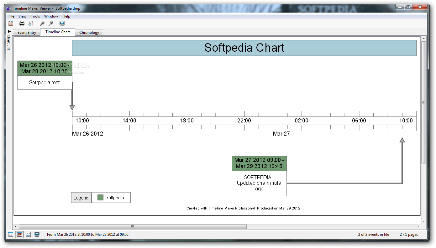Click the horizontal scrollbar left arrow
This screenshot has width=436, height=248.
[16, 226]
